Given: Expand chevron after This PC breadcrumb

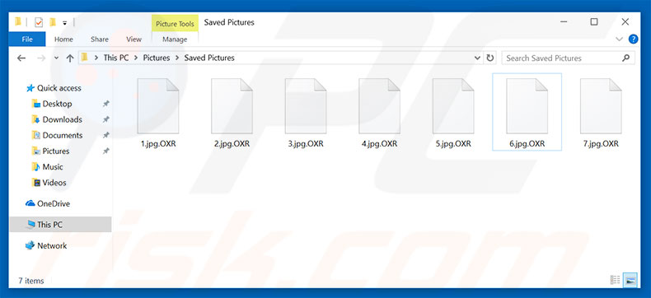Looking at the screenshot, I should coord(136,58).
